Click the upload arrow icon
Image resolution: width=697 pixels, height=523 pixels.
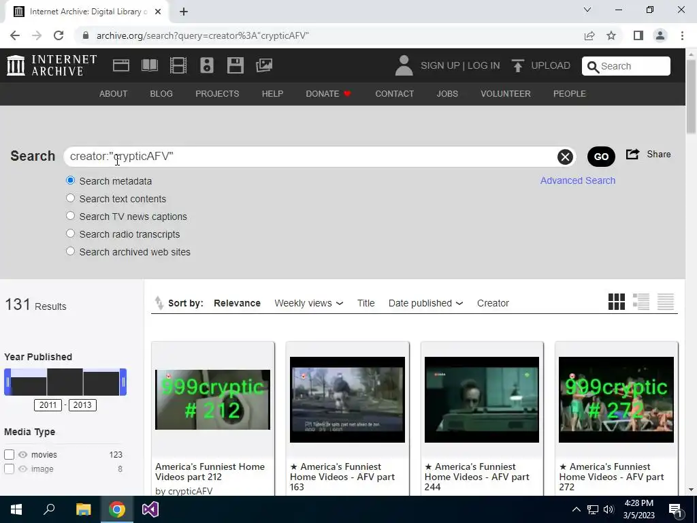point(517,66)
